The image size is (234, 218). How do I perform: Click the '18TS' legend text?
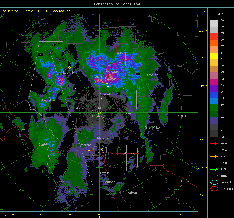[224, 176]
